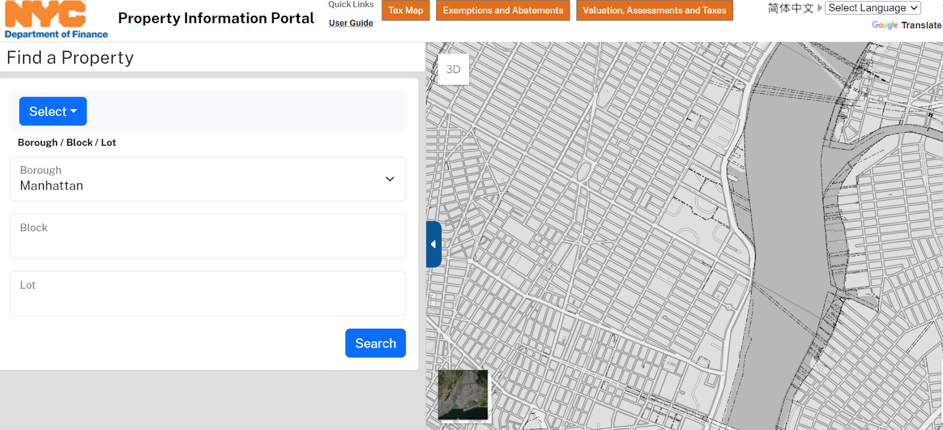Expand the Borough dropdown showing Manhattan
This screenshot has width=943, height=430.
point(207,178)
